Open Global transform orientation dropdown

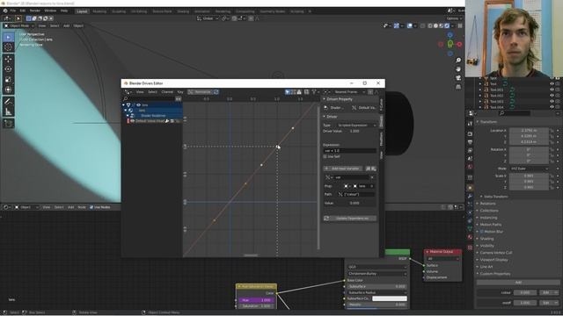pyautogui.click(x=208, y=18)
